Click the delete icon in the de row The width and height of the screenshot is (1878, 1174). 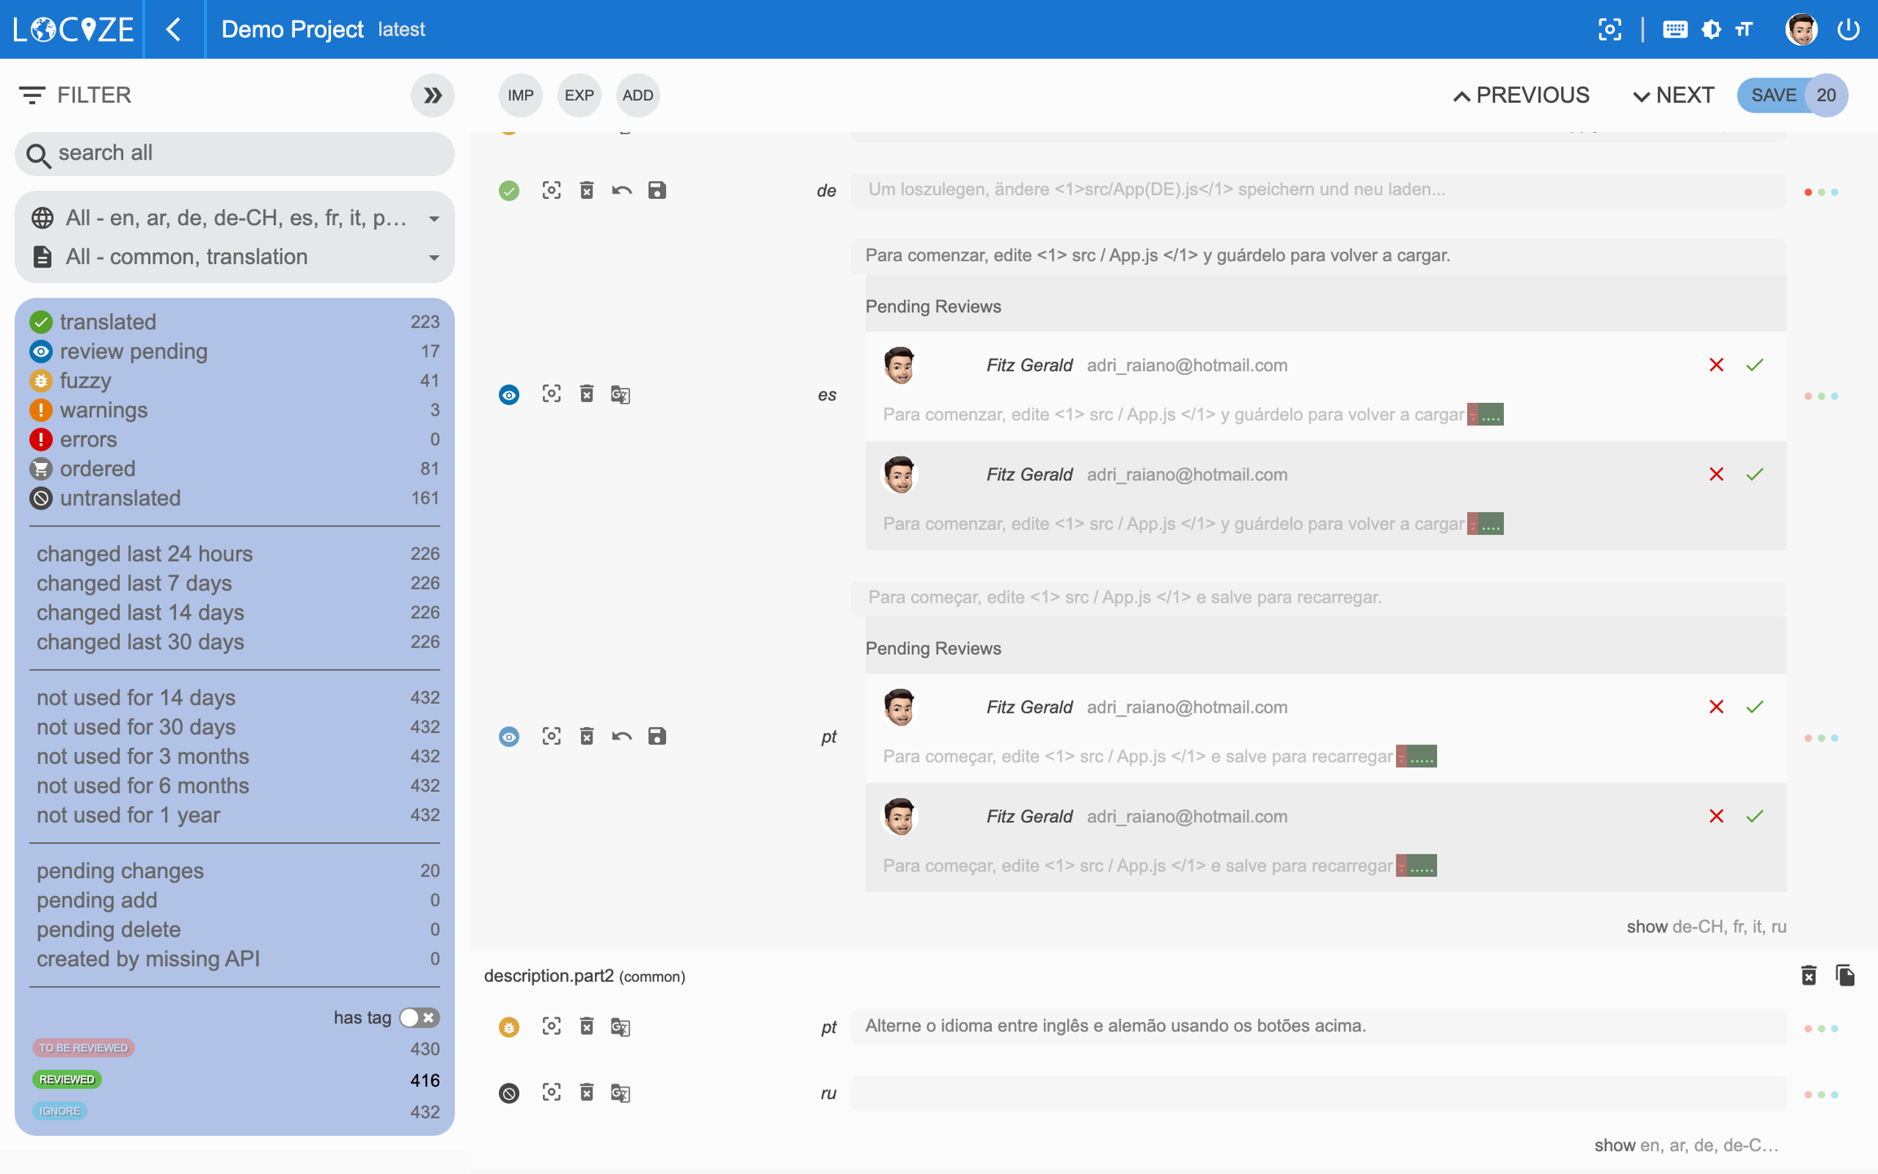(586, 191)
